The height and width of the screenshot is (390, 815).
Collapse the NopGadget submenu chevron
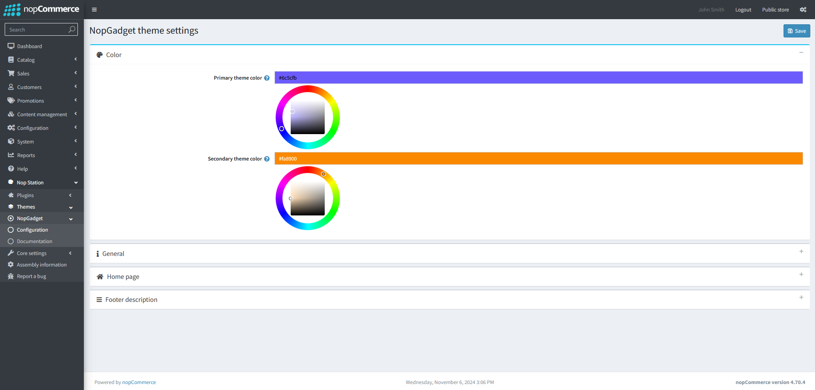pyautogui.click(x=71, y=219)
